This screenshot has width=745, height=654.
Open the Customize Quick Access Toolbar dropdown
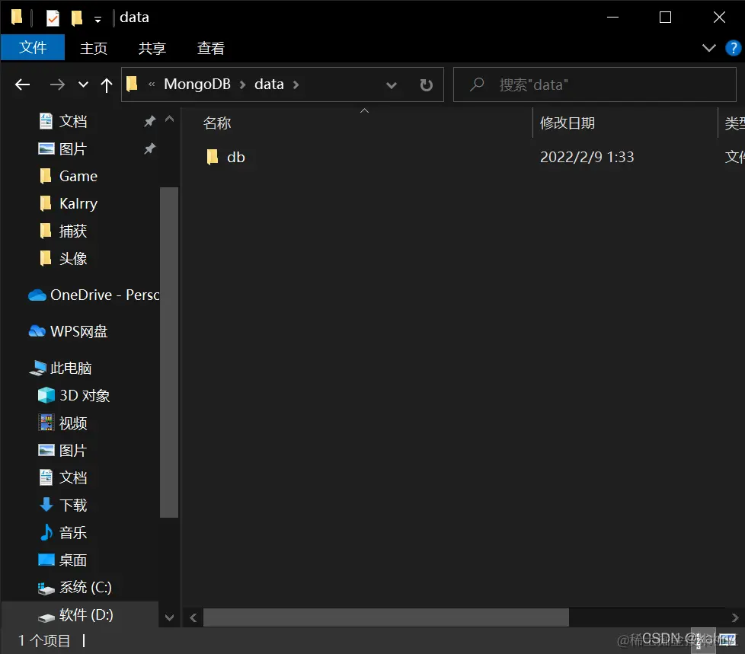(98, 20)
